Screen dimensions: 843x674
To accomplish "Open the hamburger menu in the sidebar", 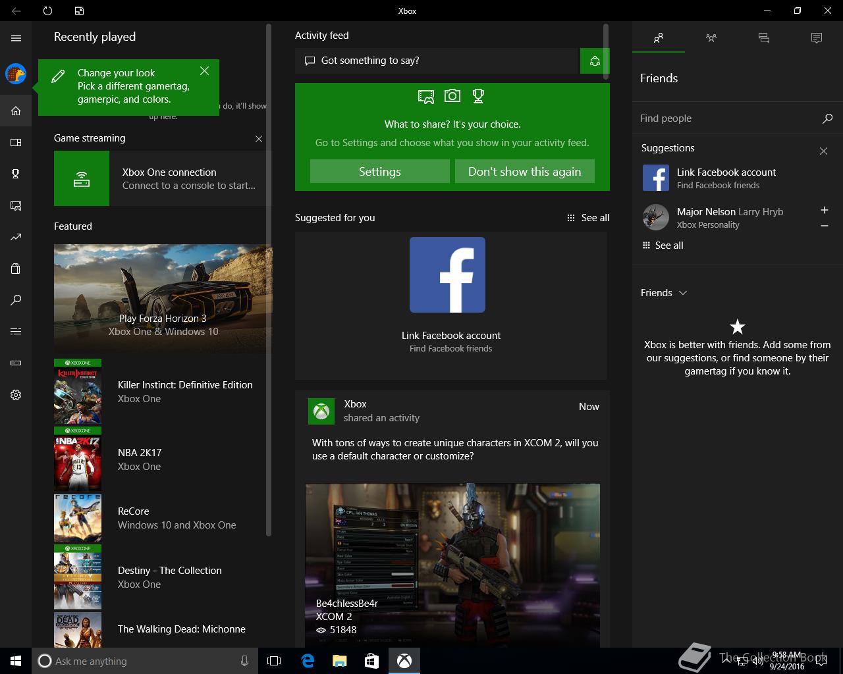I will (x=16, y=38).
